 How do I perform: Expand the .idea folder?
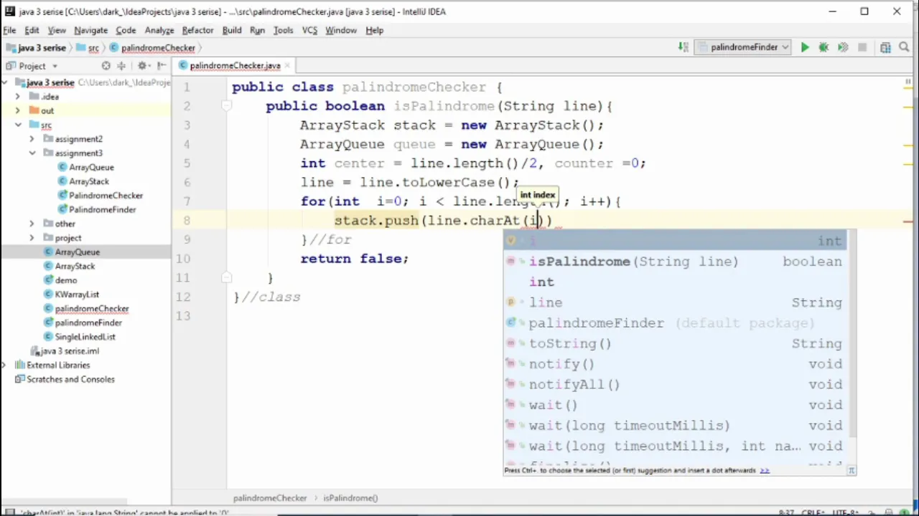click(x=18, y=97)
